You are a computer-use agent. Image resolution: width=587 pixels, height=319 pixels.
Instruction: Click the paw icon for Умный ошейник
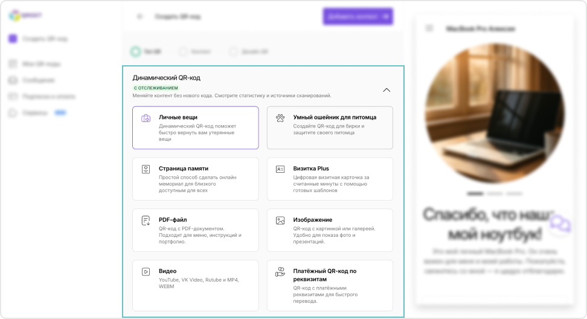pos(280,118)
